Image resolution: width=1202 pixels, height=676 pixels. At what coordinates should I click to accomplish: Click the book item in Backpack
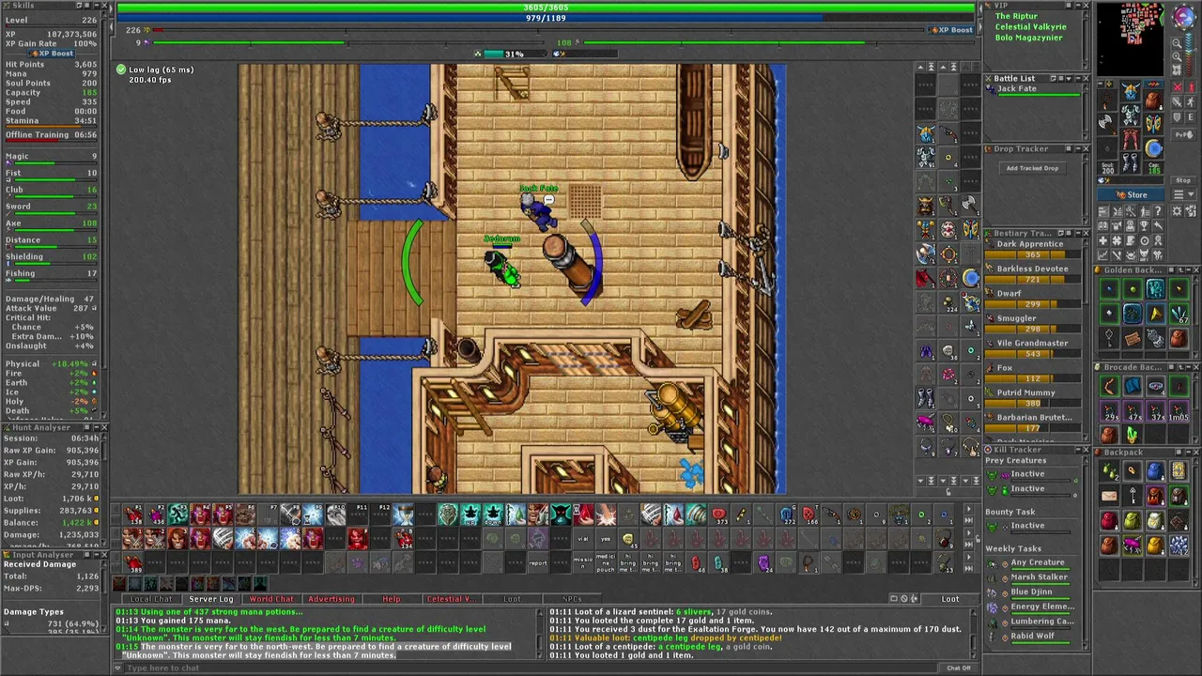coord(1179,471)
